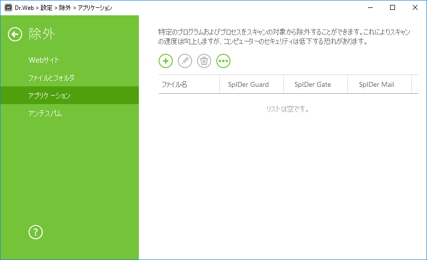Click the SpIDer Gate column header

315,84
